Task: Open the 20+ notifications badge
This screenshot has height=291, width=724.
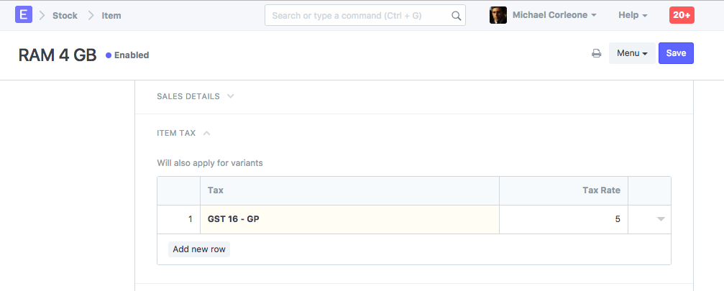Action: (x=681, y=15)
